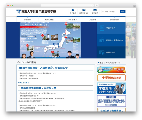Viewport: 142px width, 120px height.
Task: Open the 教育の特色 menu
Action: pos(49,20)
